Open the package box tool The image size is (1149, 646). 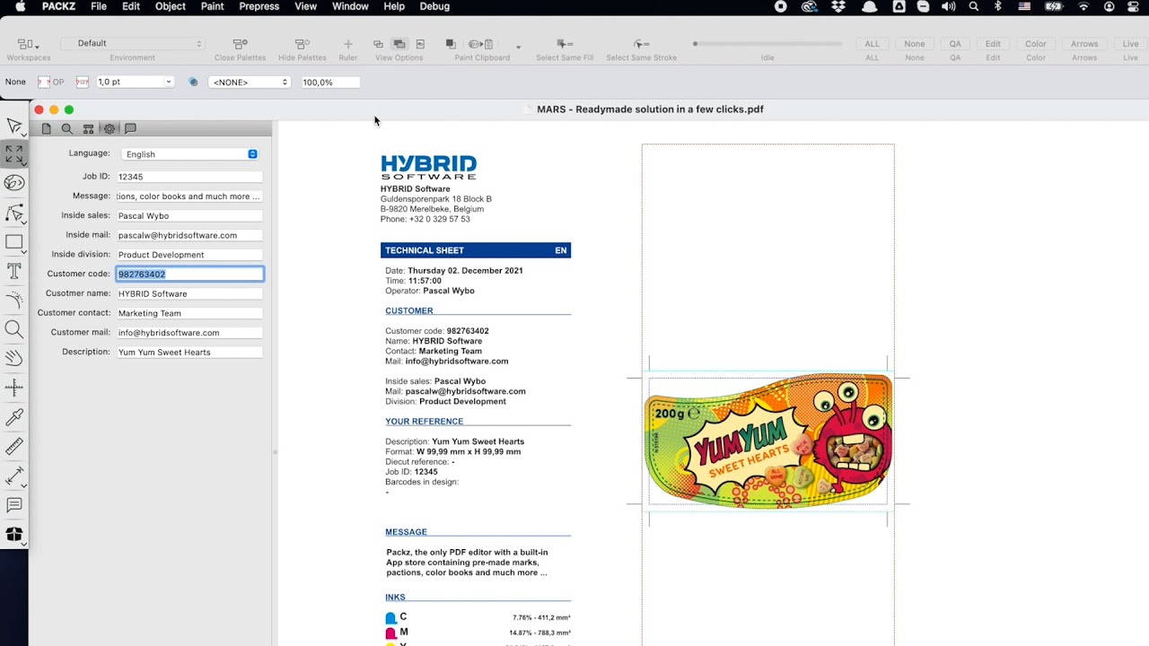click(x=13, y=535)
